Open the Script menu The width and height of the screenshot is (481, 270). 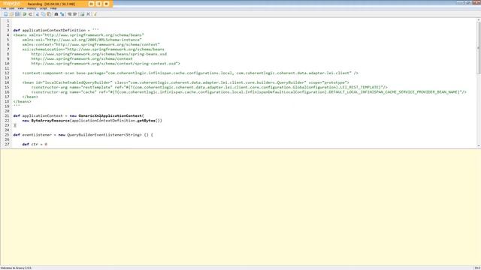(x=44, y=8)
